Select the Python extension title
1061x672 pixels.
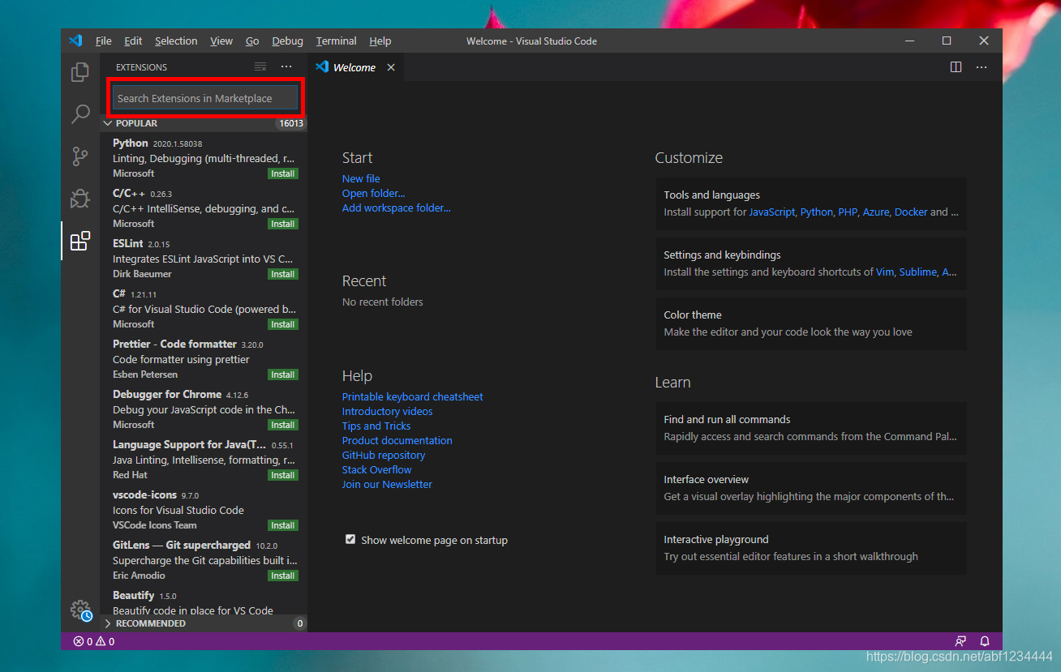[x=131, y=143]
